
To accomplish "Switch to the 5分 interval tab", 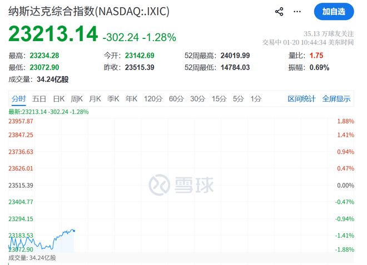I will (x=239, y=99).
